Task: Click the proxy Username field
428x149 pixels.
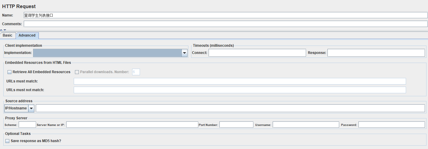Action: tap(306, 125)
